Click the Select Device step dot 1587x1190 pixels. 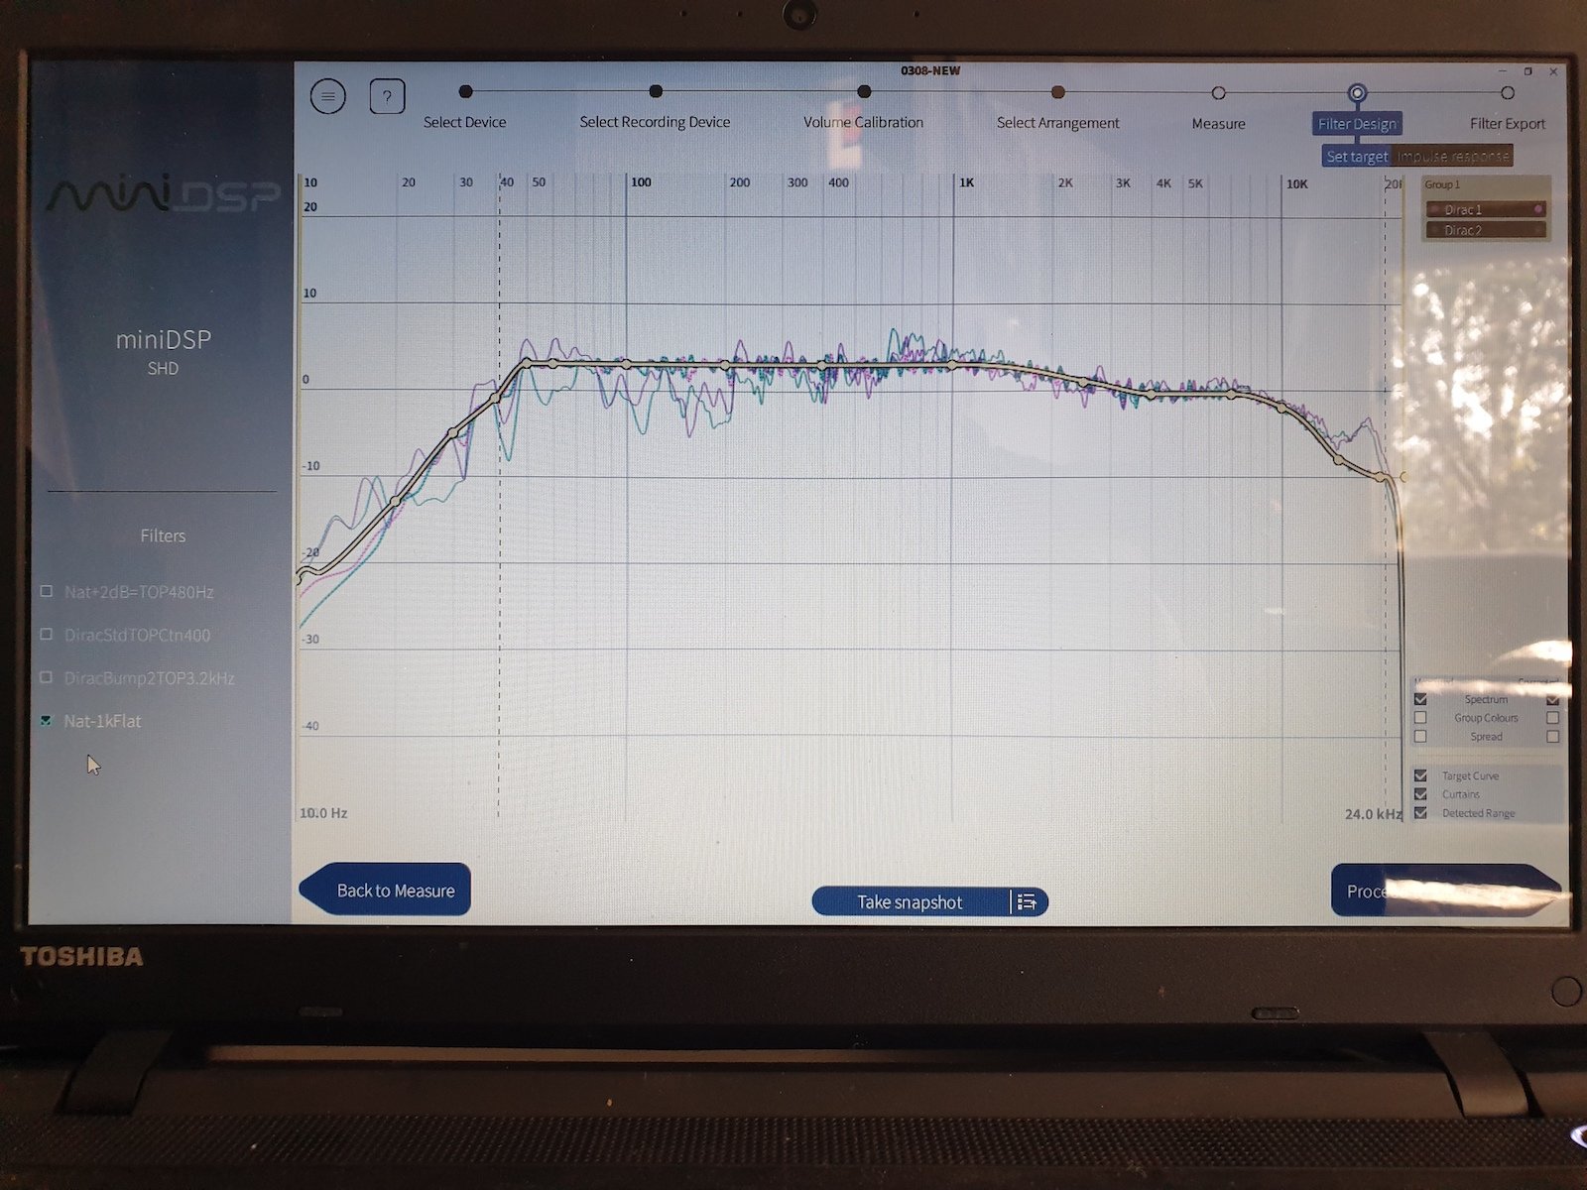(x=465, y=91)
